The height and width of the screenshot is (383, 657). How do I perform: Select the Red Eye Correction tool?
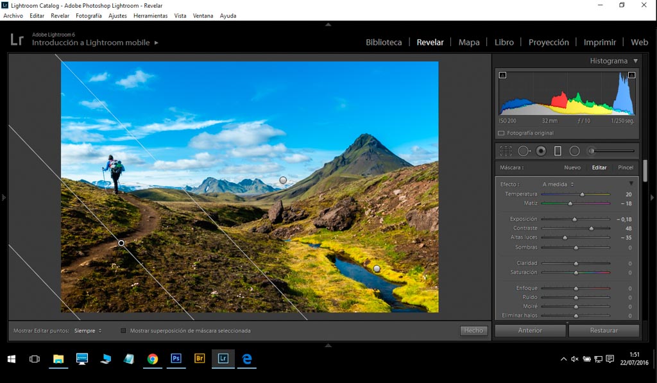point(541,151)
